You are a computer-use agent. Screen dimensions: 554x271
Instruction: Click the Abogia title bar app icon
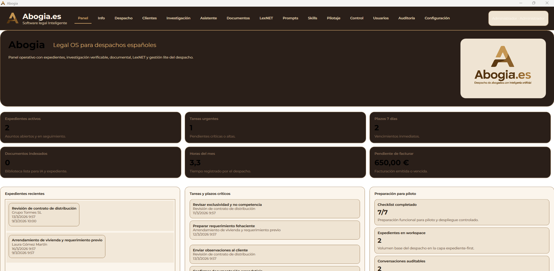coord(3,3)
